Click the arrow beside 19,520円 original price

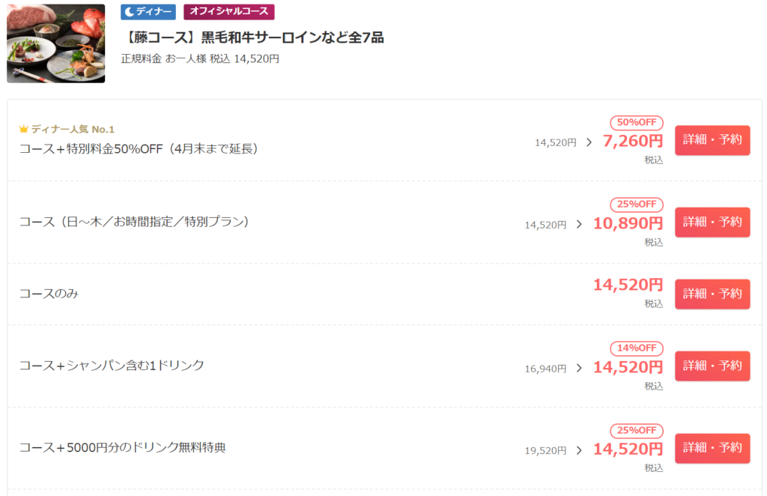578,450
